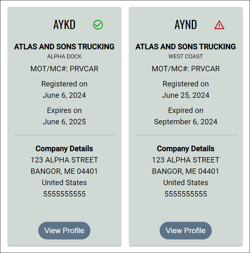Viewport: 250px width, 253px height.
Task: Click the June 25, 2024 registration date
Action: [186, 95]
